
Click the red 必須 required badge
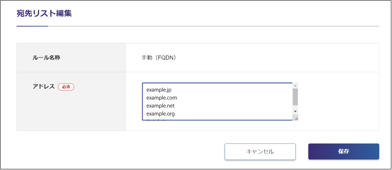coord(66,87)
